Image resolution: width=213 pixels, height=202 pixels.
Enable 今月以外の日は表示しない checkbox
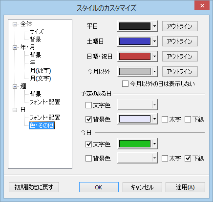[125, 84]
